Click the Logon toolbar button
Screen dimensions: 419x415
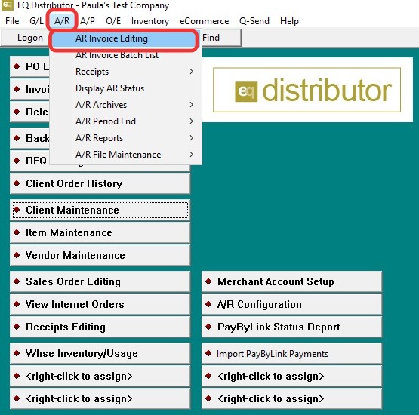26,38
